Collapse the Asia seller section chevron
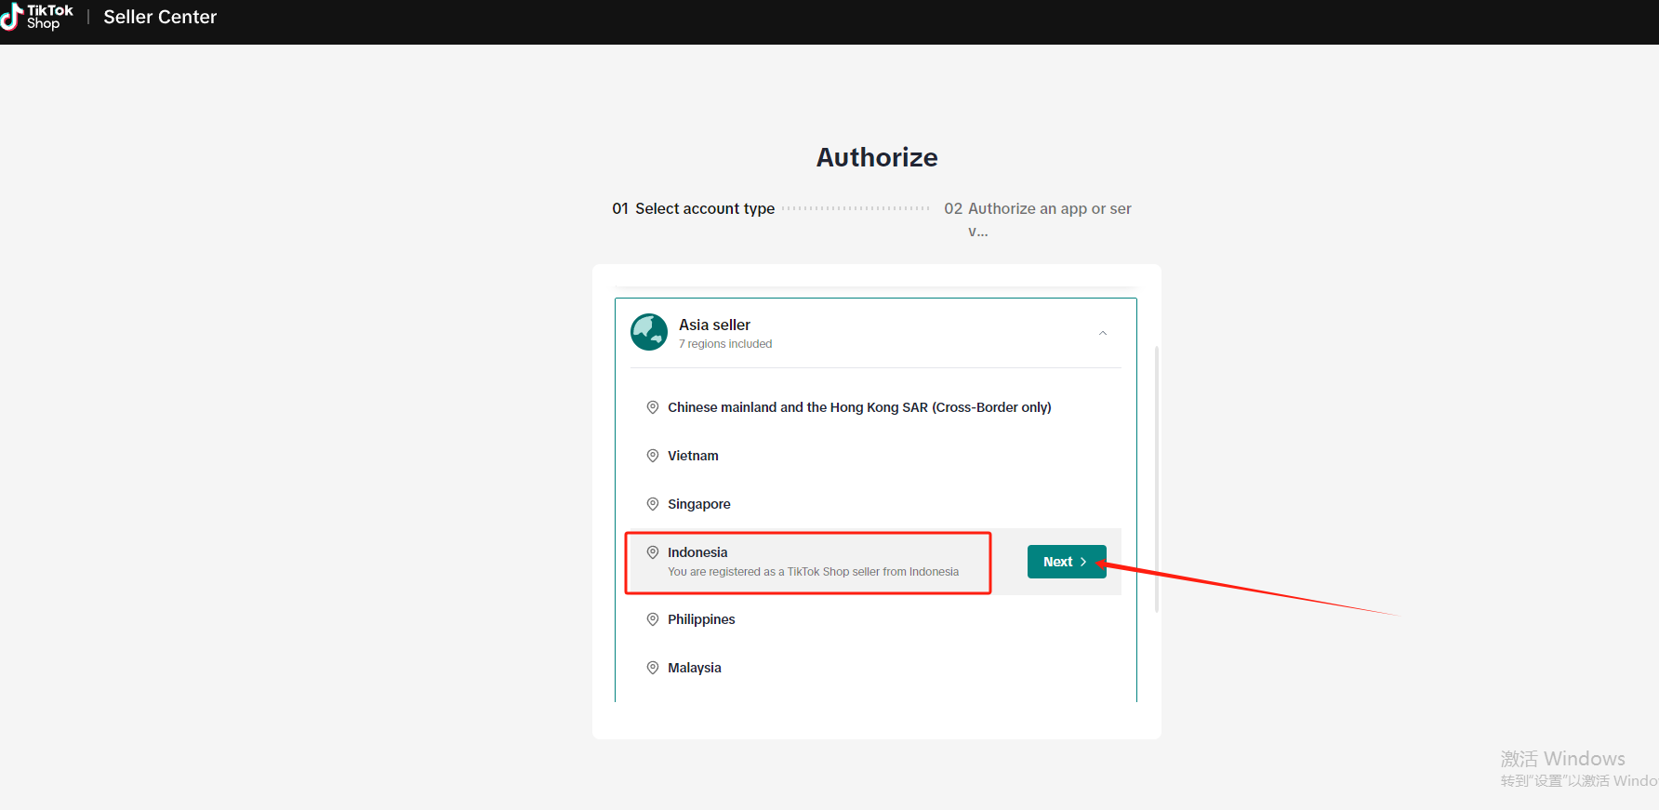1659x810 pixels. tap(1103, 333)
